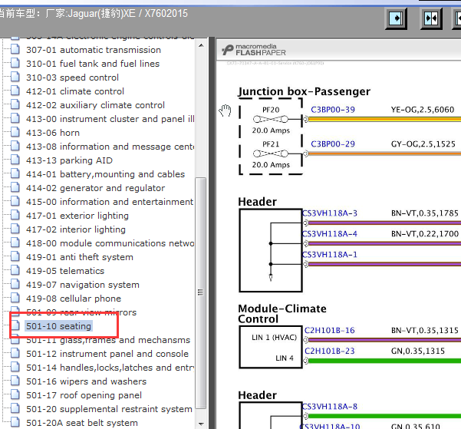Follow connector link CS3VH118A-4
This screenshot has height=429, width=461.
[330, 234]
